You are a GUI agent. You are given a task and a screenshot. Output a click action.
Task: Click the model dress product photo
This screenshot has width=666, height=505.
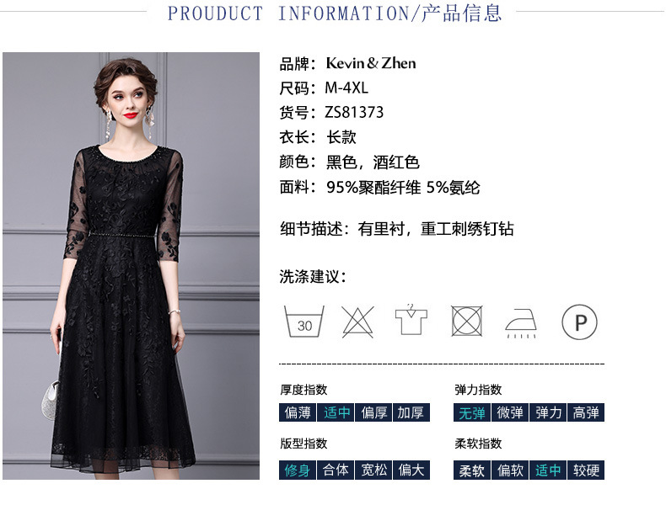tap(131, 266)
